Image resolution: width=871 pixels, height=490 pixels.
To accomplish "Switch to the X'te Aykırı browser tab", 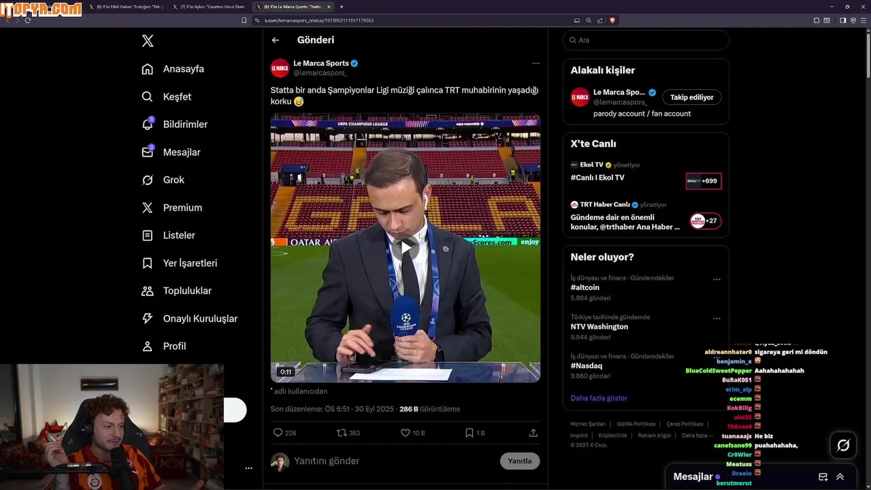I will click(x=209, y=6).
